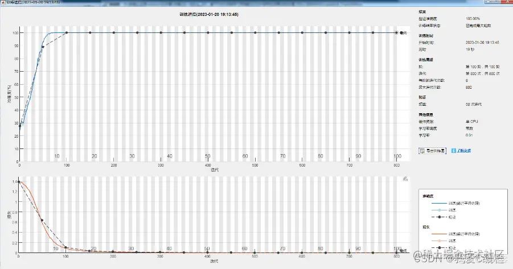The image size is (513, 269).
Task: Select the accuracy validation point at iteration 50
Action: pyautogui.click(x=43, y=47)
